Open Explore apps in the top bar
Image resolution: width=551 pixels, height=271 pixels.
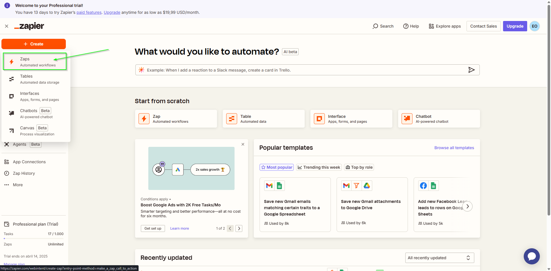[445, 26]
